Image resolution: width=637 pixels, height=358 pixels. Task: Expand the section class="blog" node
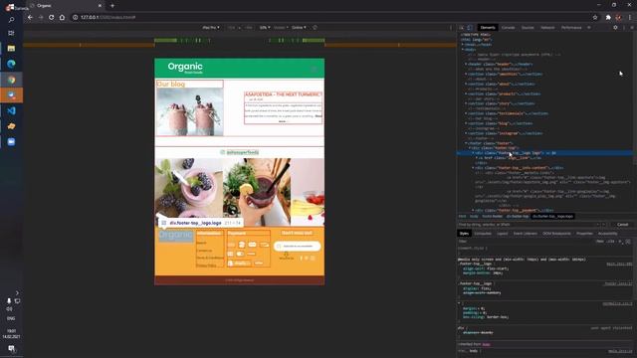click(x=466, y=123)
